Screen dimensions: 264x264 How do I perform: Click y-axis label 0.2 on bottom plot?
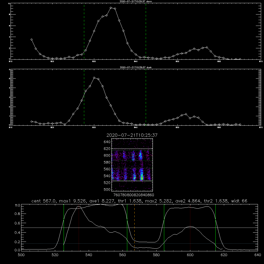tap(17, 242)
